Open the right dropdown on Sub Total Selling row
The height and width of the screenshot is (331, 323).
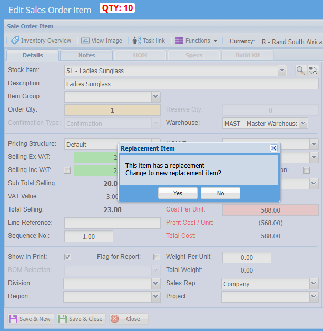(x=314, y=184)
